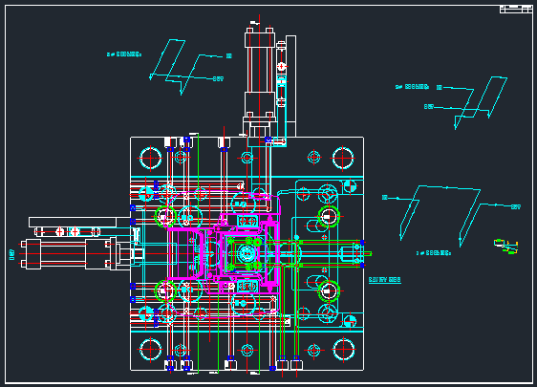Click the small colored UCS axis icon
537x387 pixels.
click(505, 247)
